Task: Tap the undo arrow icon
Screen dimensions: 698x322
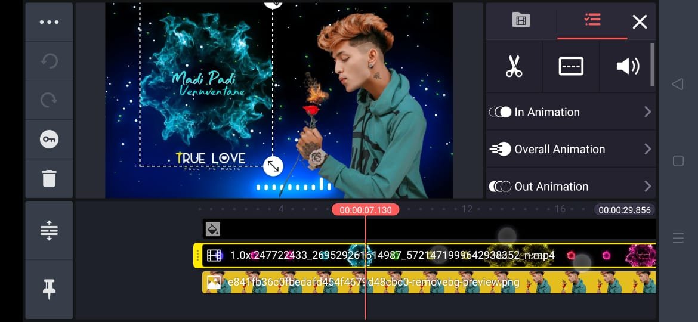Action: tap(49, 61)
